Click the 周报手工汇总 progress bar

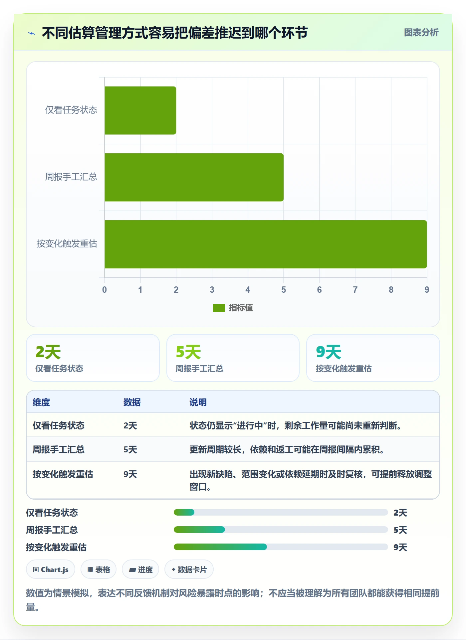[x=281, y=530]
